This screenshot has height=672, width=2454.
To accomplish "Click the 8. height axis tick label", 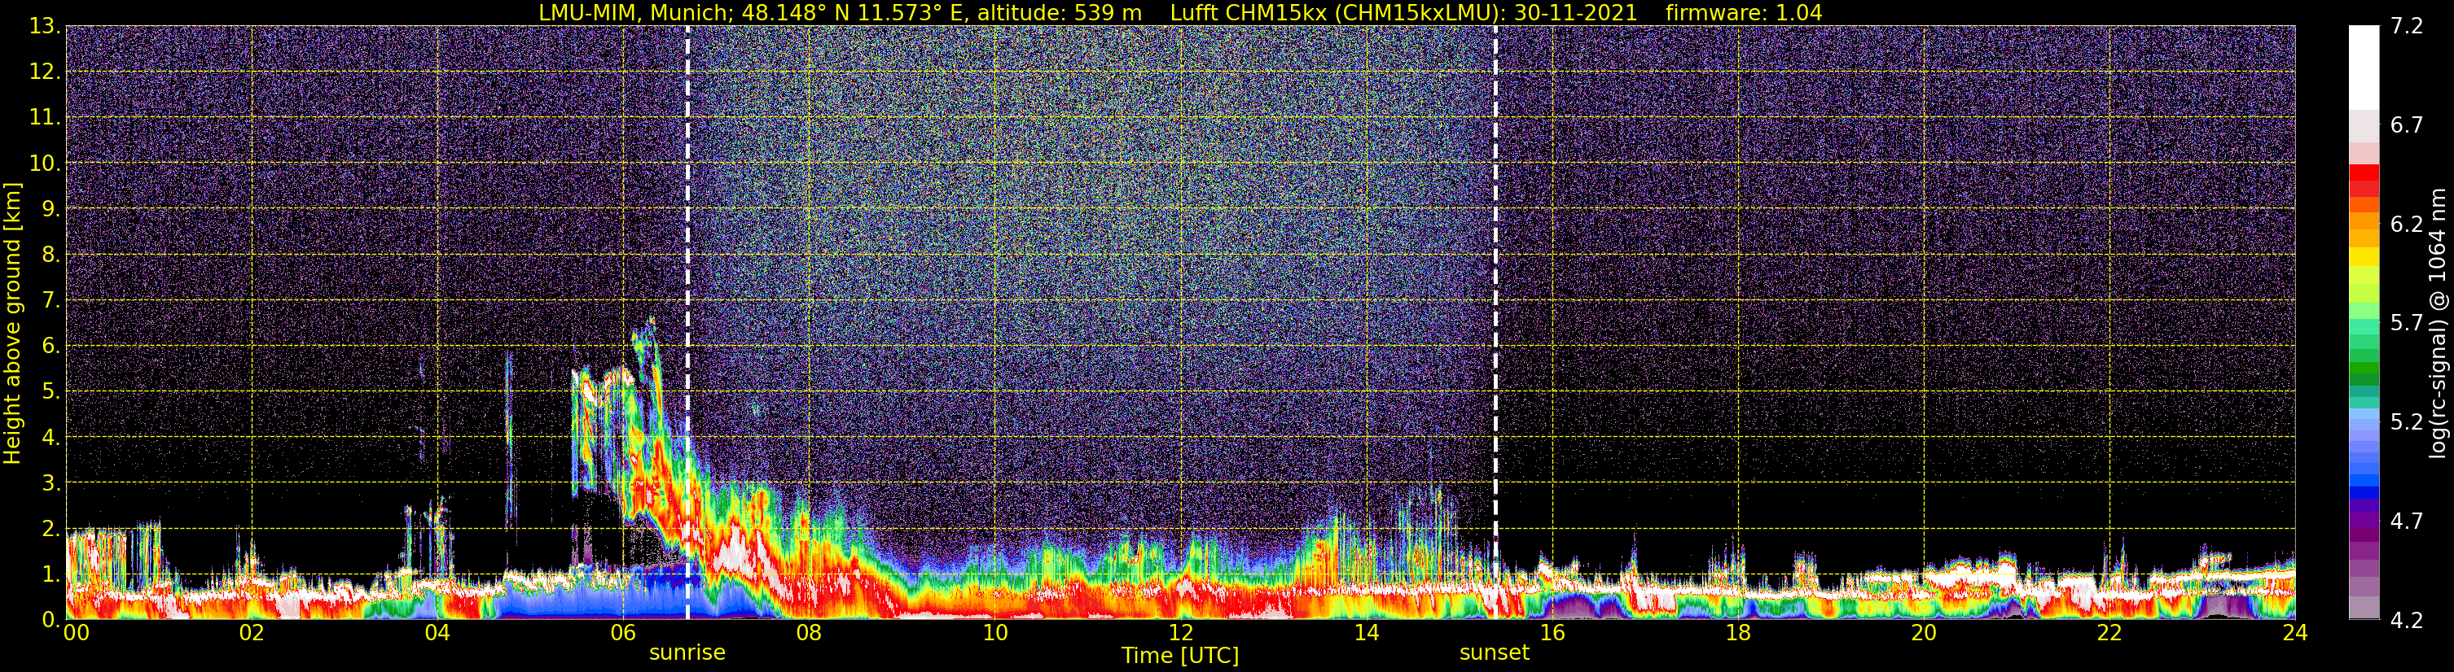I will click(51, 255).
